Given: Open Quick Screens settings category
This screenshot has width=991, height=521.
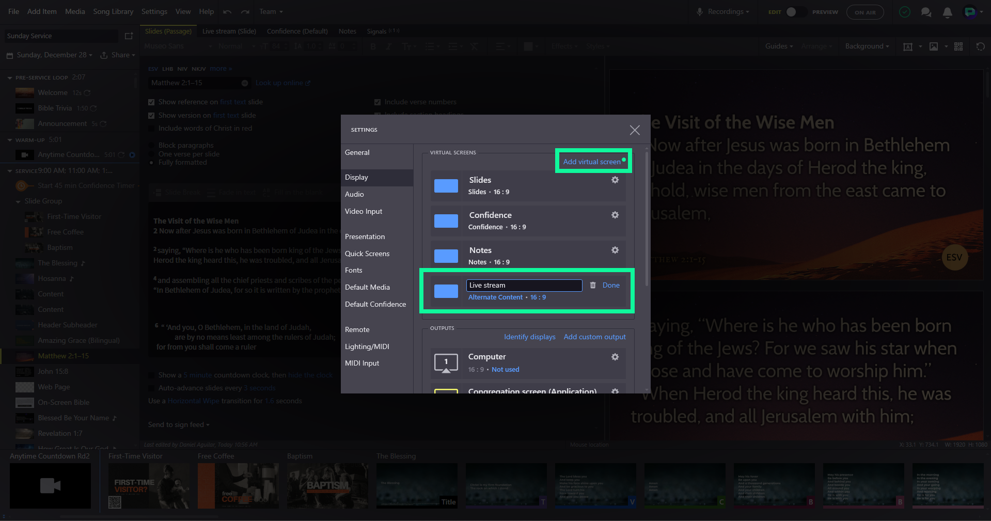Looking at the screenshot, I should click(377, 254).
